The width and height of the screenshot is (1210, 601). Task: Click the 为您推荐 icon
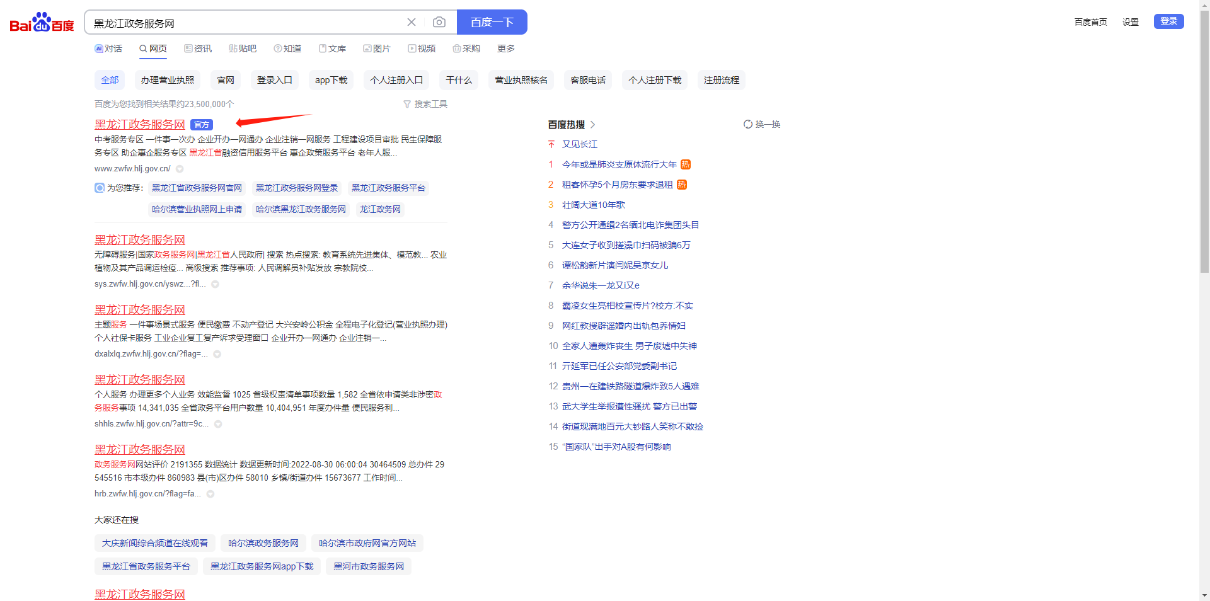tap(100, 188)
